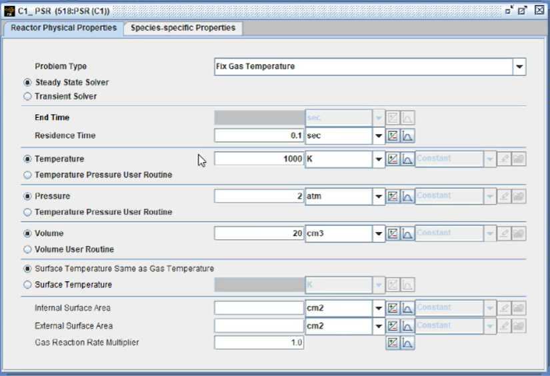The width and height of the screenshot is (550, 376).
Task: Open profile curve icon for Internal Surface Area
Action: tap(407, 308)
